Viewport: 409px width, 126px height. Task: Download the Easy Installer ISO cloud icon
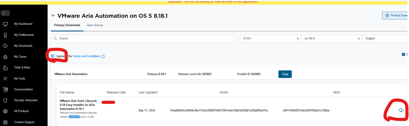pyautogui.click(x=401, y=110)
